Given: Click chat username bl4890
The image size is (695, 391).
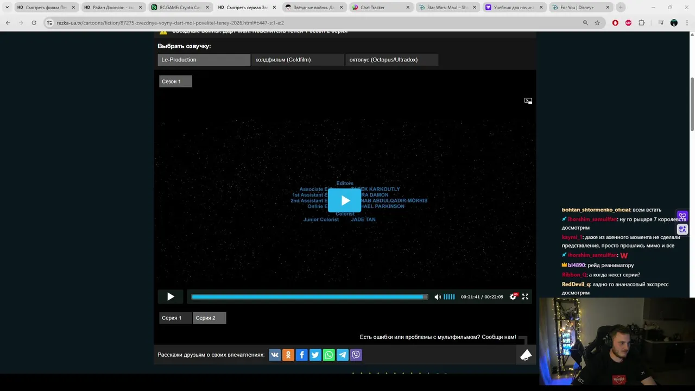Looking at the screenshot, I should pos(576,266).
